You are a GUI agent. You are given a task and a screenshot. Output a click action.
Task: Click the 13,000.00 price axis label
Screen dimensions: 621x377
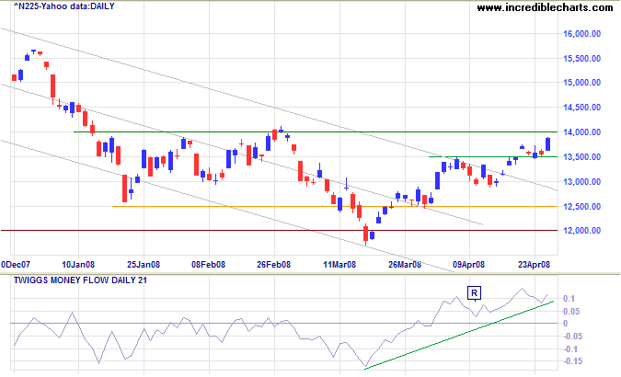581,182
